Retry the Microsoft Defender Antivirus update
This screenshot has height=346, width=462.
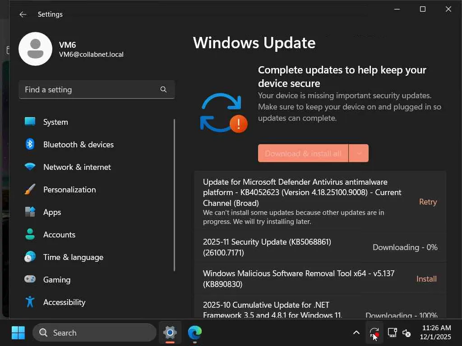tap(428, 202)
